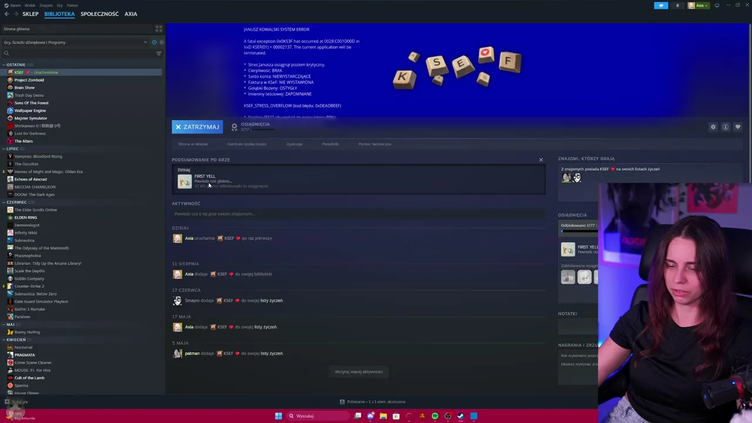Switch to the BIBLIOTEKA tab
Image resolution: width=752 pixels, height=423 pixels.
59,14
